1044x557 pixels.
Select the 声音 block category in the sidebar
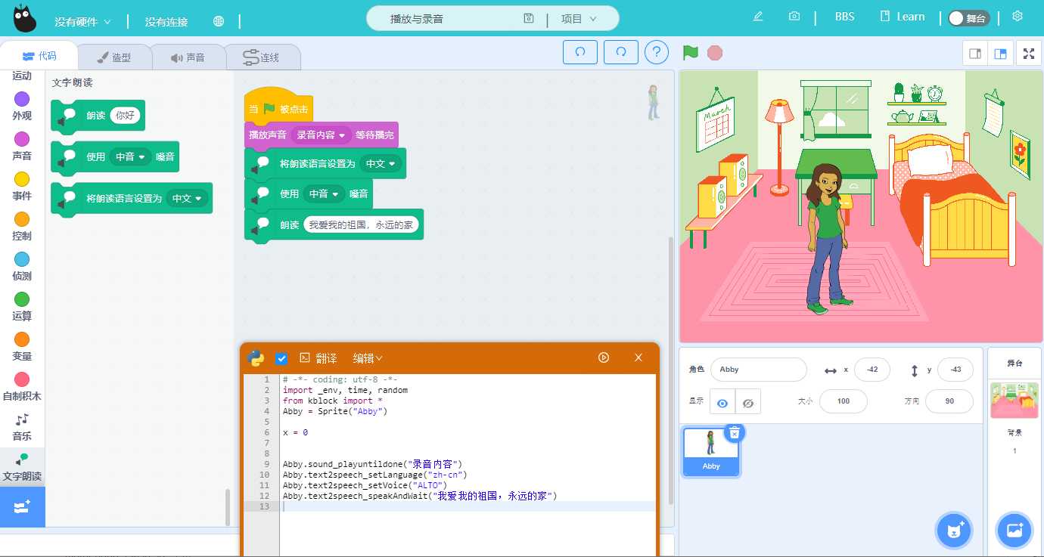pos(22,146)
